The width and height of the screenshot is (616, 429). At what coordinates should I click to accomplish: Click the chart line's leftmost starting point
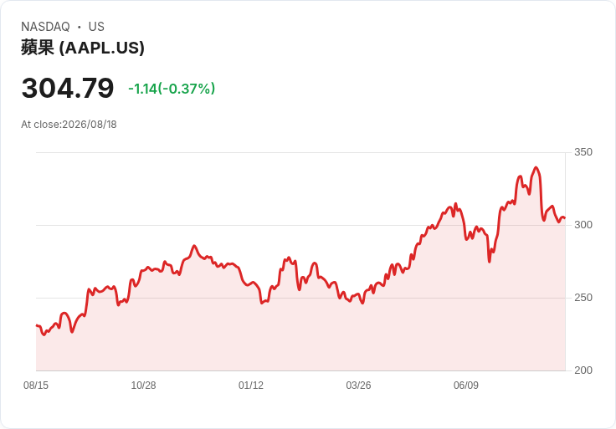coord(37,325)
